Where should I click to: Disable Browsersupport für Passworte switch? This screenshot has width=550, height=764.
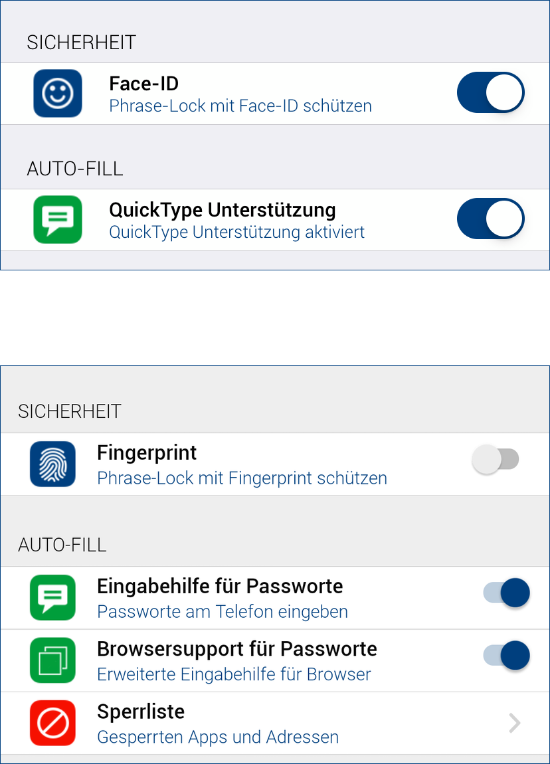coord(505,656)
